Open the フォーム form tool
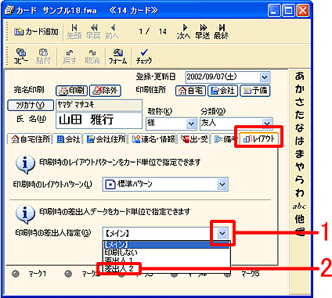Viewport: 332px width, 298px height. (x=117, y=56)
